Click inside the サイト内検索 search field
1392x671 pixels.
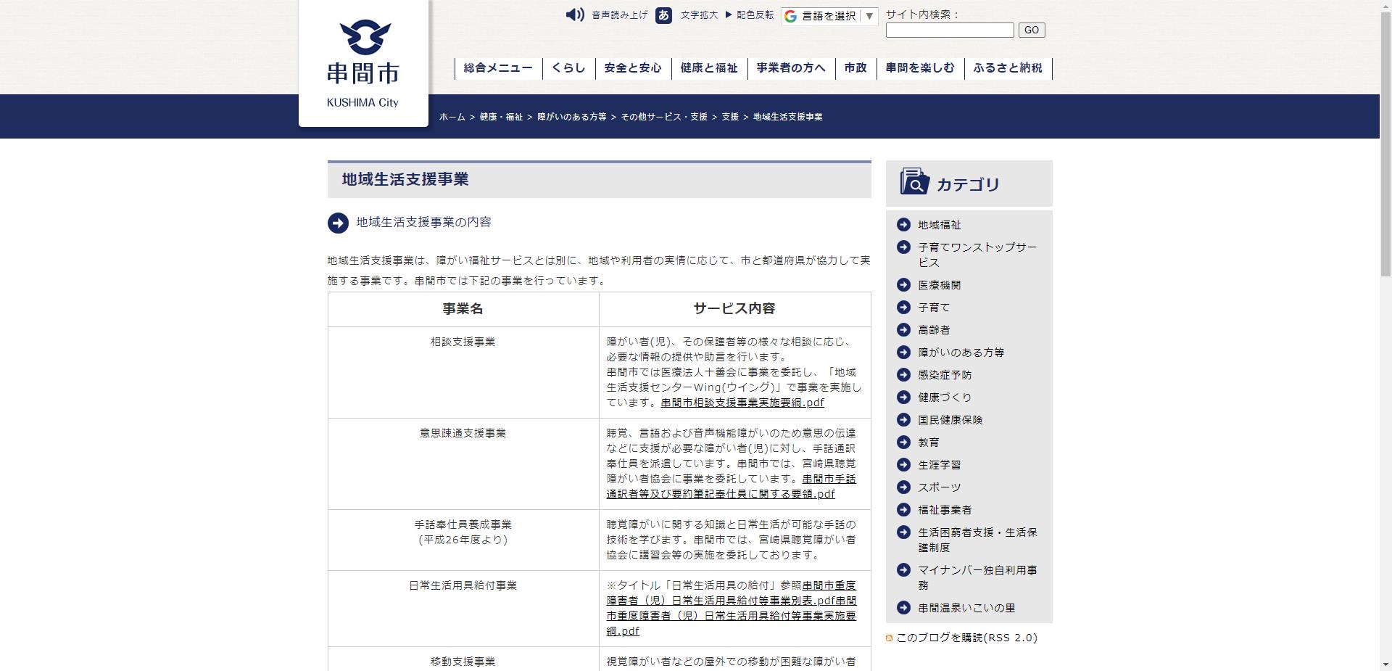[x=948, y=30]
